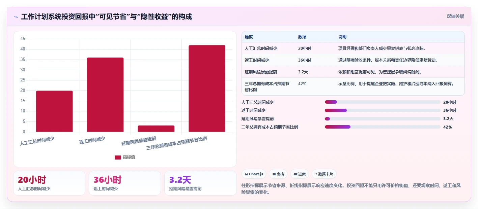Click the 说明 table column header
The image size is (478, 209).
point(342,37)
